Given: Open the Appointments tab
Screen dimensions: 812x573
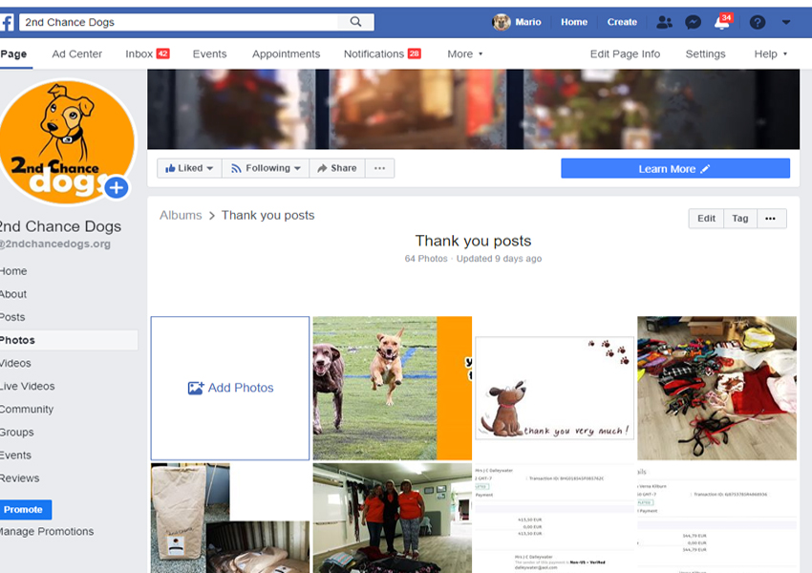Looking at the screenshot, I should (x=286, y=53).
